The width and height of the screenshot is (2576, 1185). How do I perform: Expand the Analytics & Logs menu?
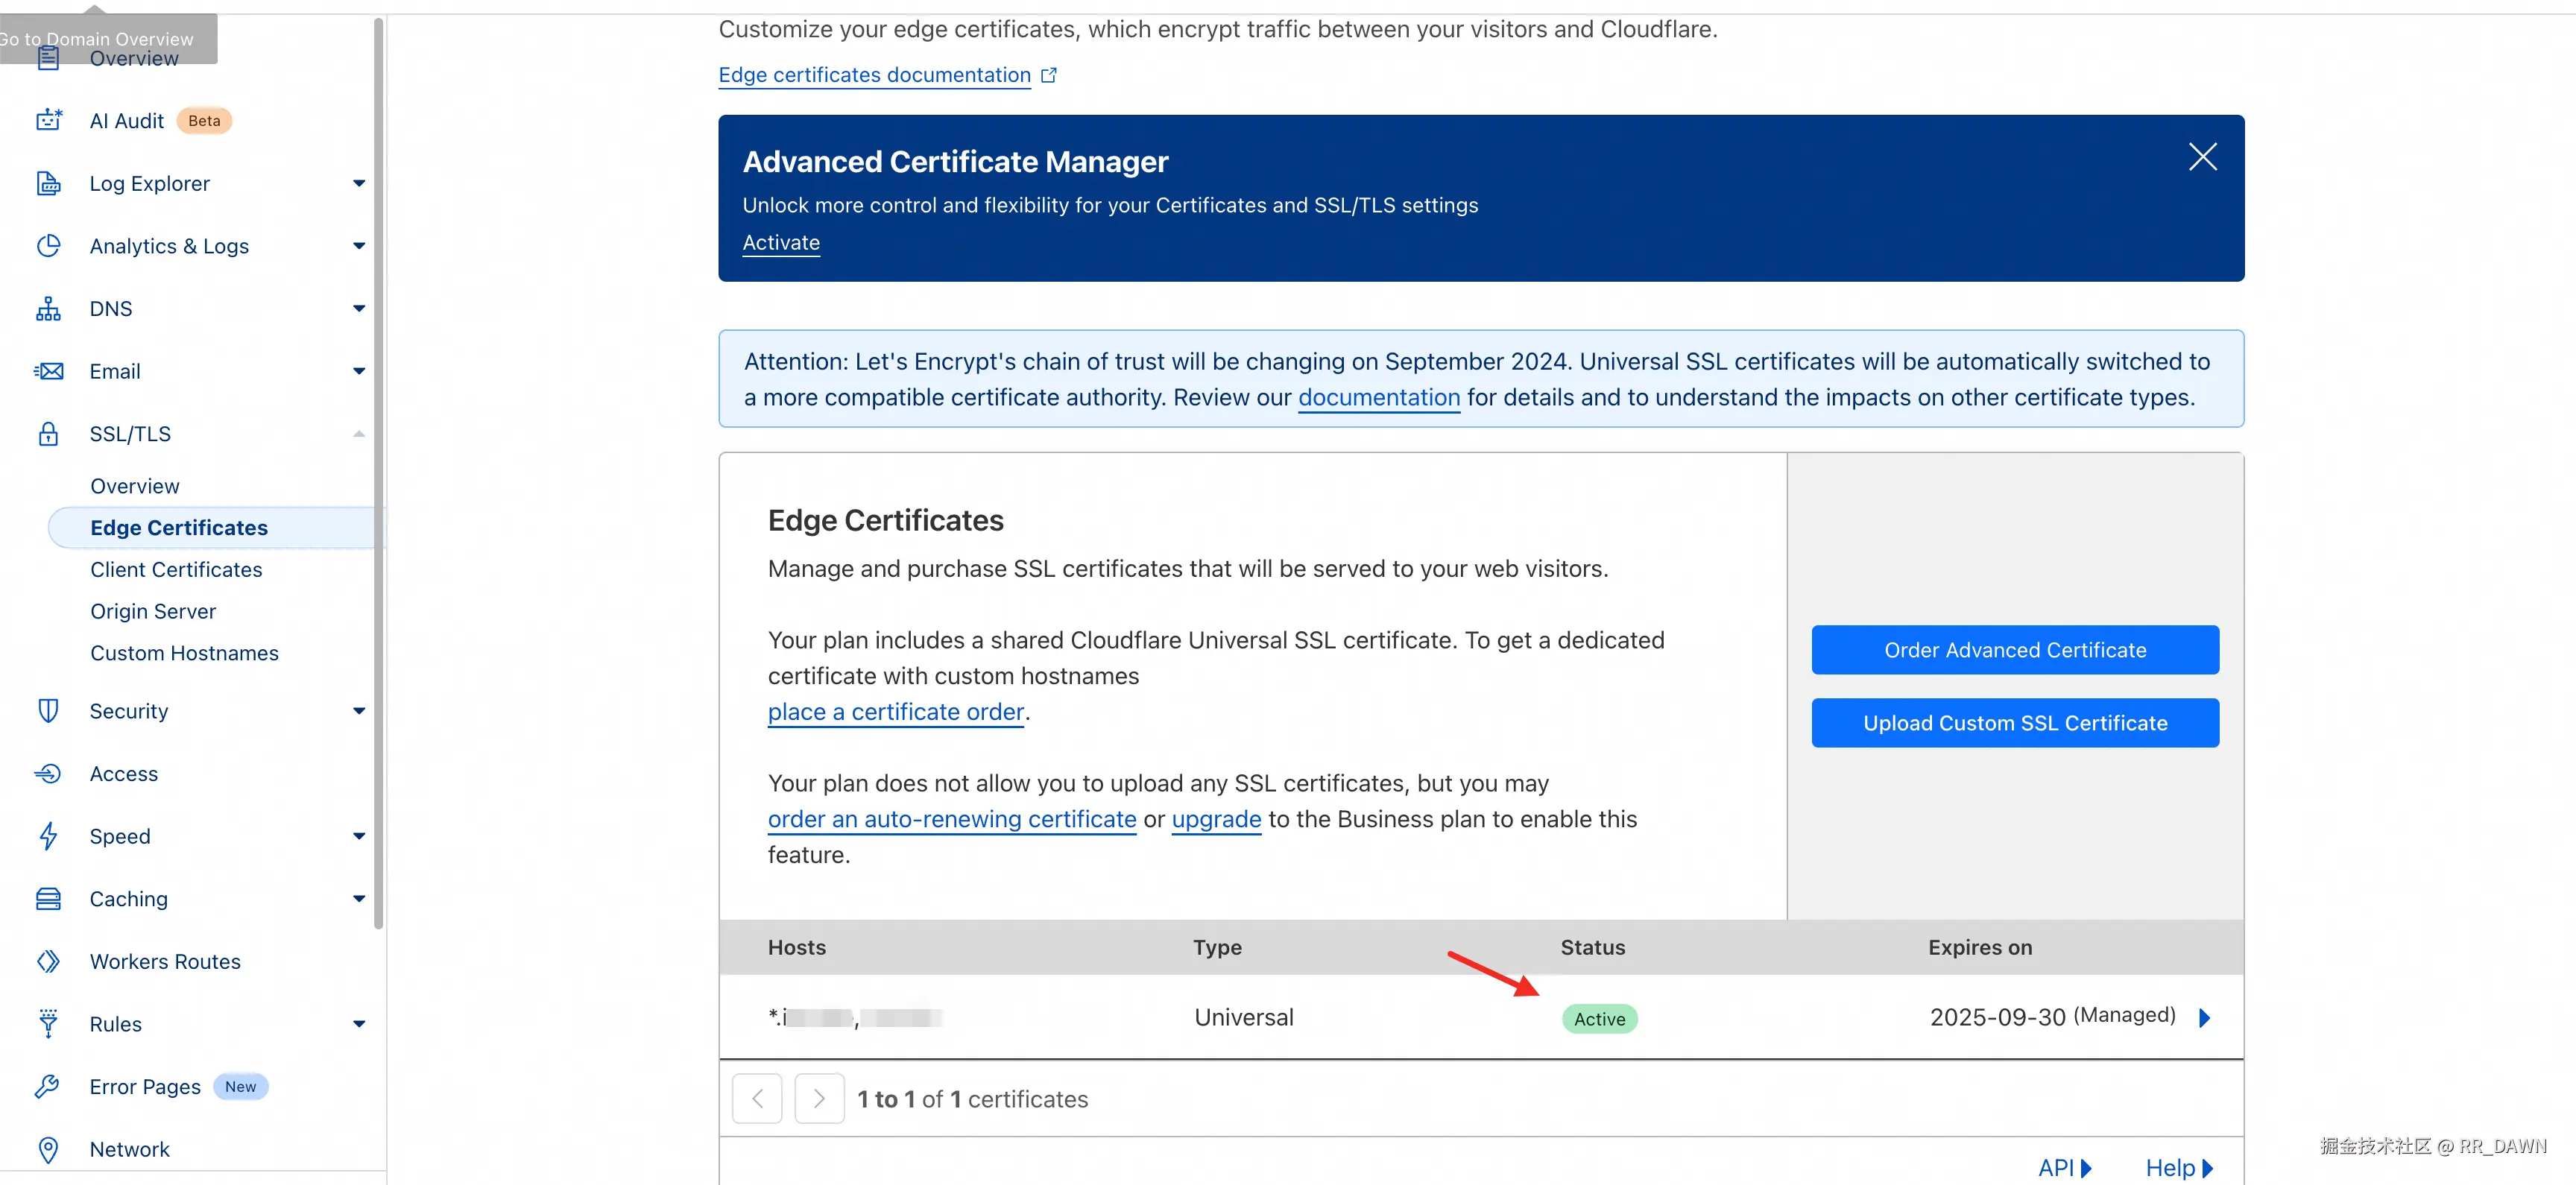(x=358, y=246)
